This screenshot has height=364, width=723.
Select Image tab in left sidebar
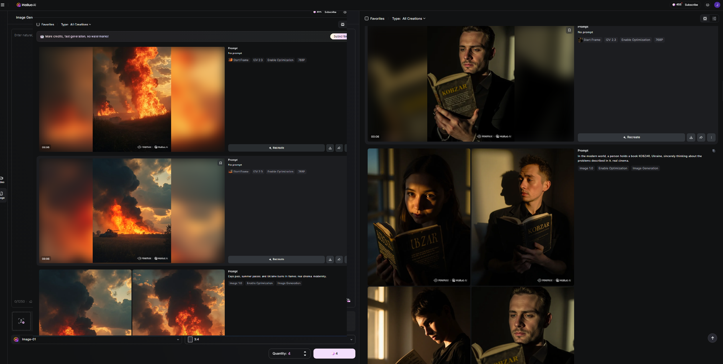(2, 195)
